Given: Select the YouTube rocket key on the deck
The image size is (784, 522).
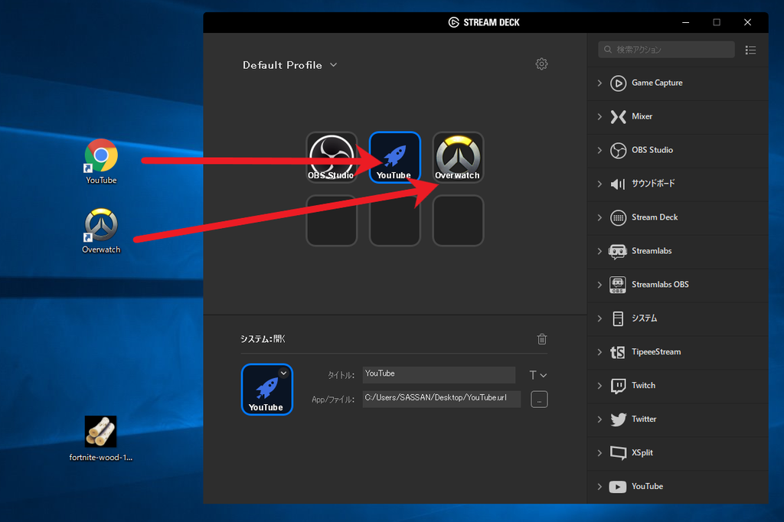Looking at the screenshot, I should point(395,157).
